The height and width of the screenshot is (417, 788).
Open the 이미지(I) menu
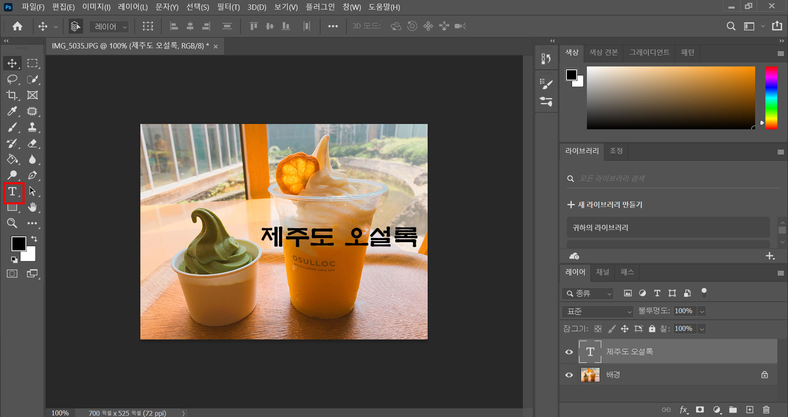96,7
